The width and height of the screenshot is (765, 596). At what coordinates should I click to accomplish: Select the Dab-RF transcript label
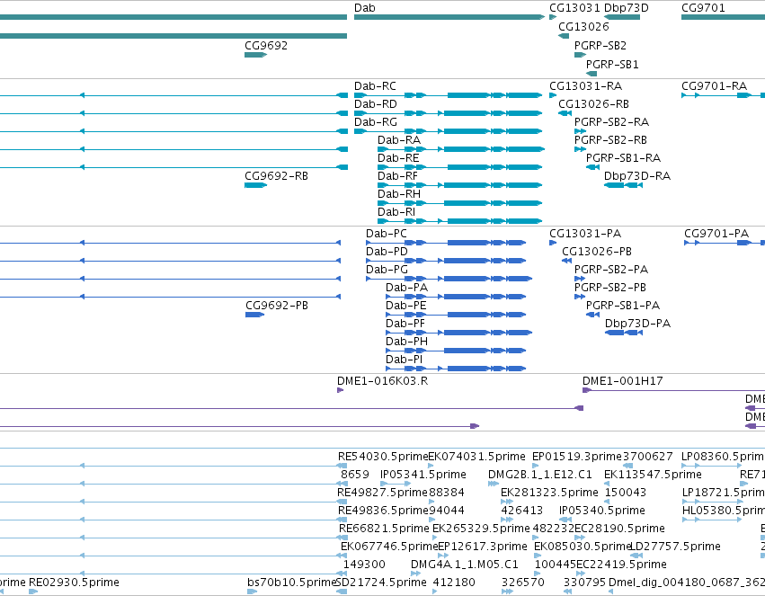[x=397, y=176]
